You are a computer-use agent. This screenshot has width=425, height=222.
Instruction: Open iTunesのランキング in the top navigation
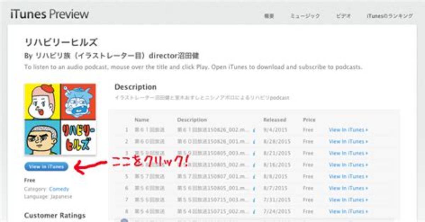390,16
